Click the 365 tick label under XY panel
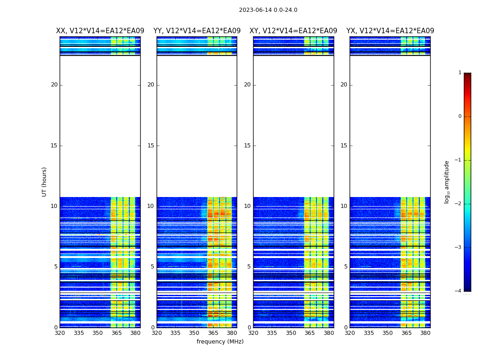Viewport: 478px width, 364px height. (x=310, y=333)
